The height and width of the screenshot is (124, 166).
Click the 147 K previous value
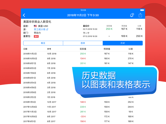tap(131, 63)
